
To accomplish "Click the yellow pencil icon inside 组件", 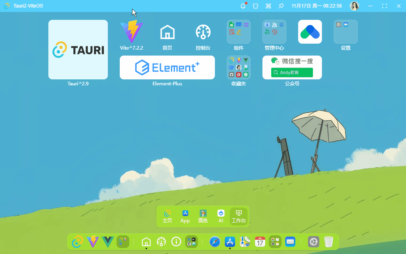I will (x=239, y=32).
